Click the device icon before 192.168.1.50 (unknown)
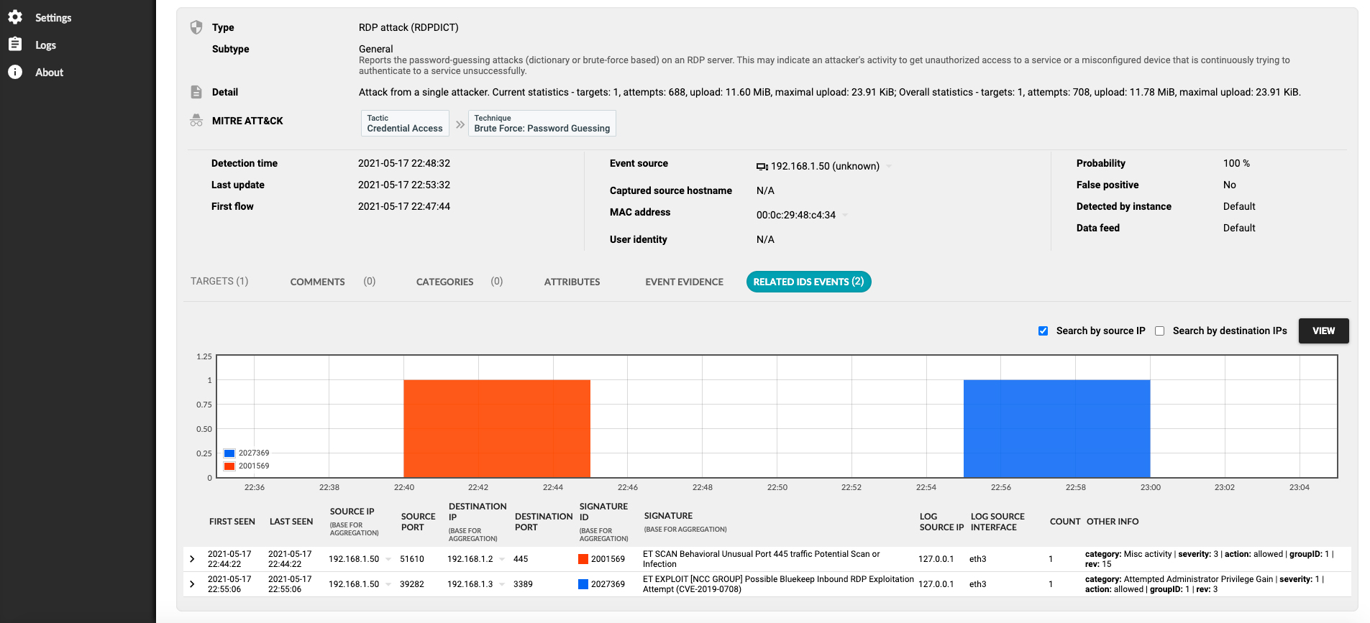This screenshot has width=1370, height=623. pos(762,167)
